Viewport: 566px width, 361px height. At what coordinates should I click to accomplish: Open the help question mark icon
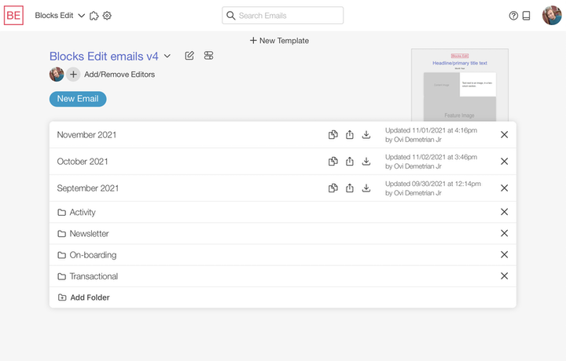tap(513, 16)
